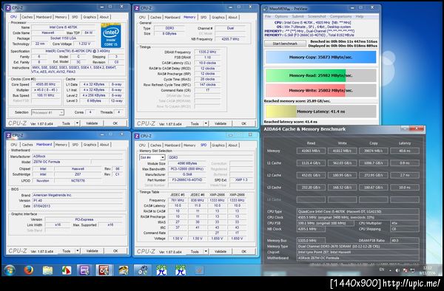Click the purple CPU-Z taskbar icon
Viewport: 444px width, 291px height.
(84, 270)
